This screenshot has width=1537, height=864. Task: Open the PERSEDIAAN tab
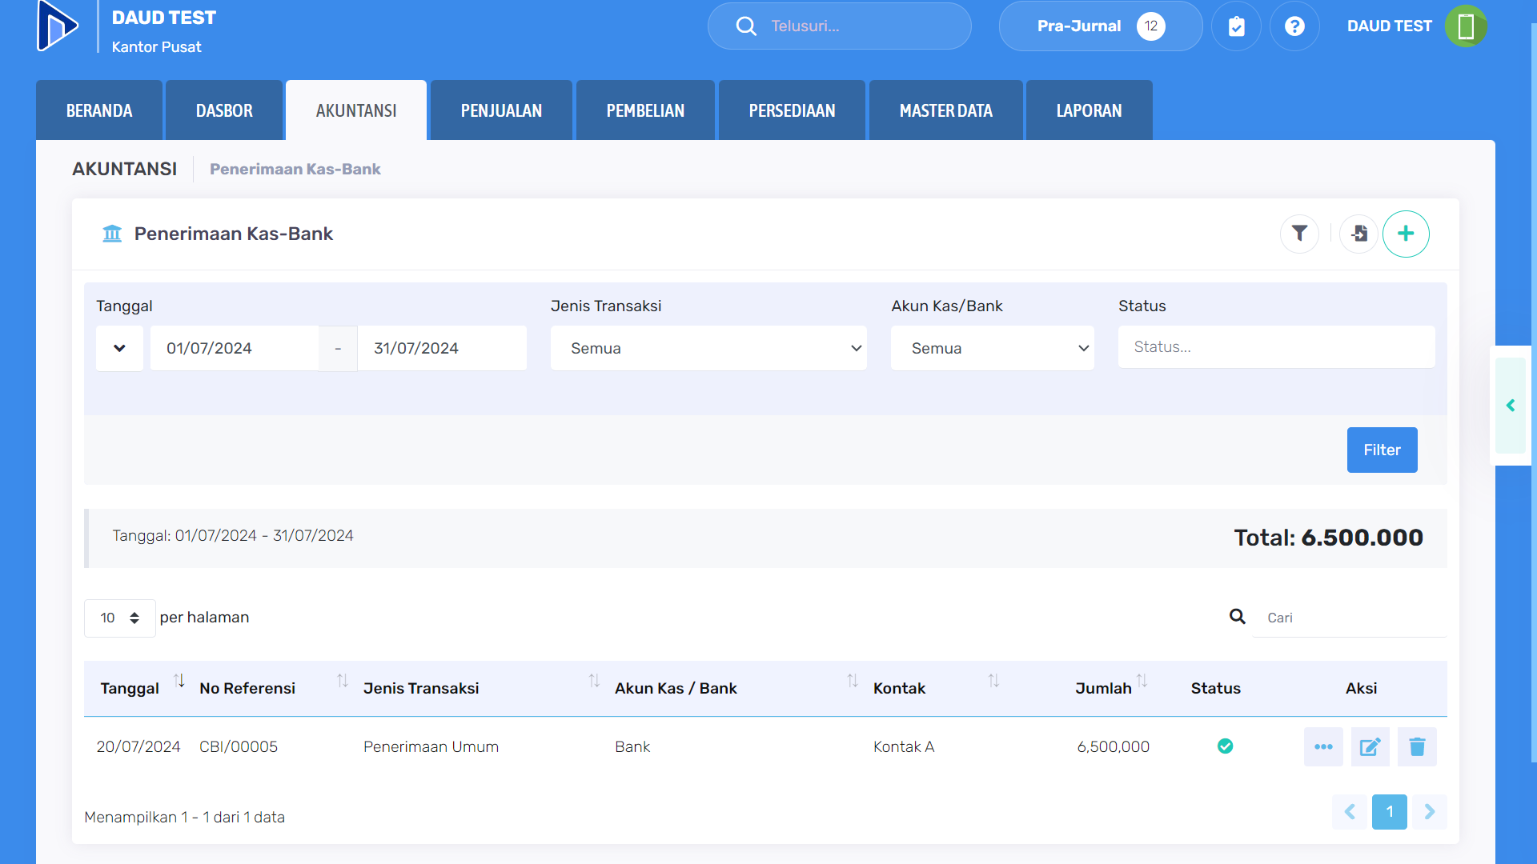pos(792,110)
